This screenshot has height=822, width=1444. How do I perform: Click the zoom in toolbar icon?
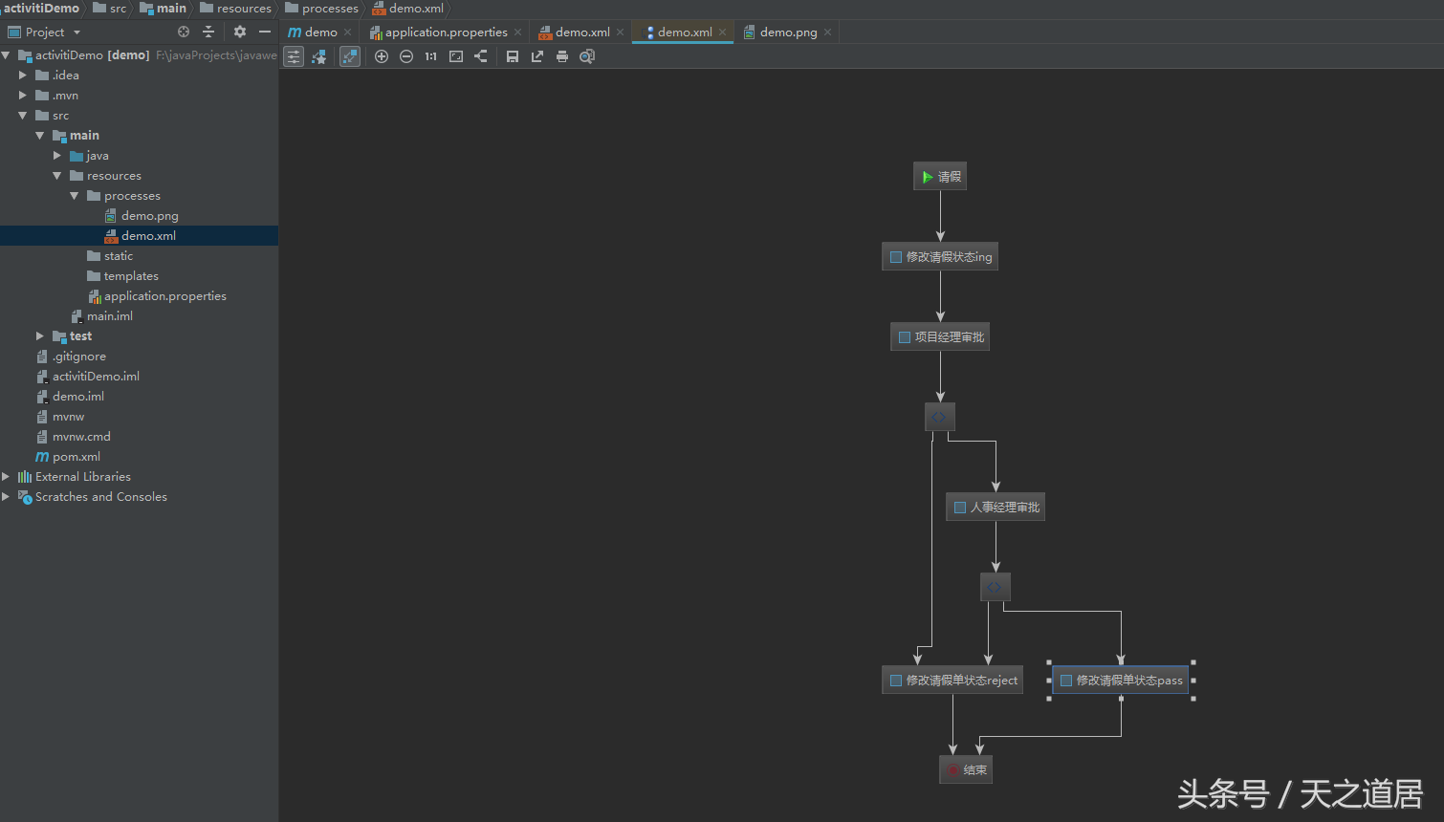pos(382,56)
